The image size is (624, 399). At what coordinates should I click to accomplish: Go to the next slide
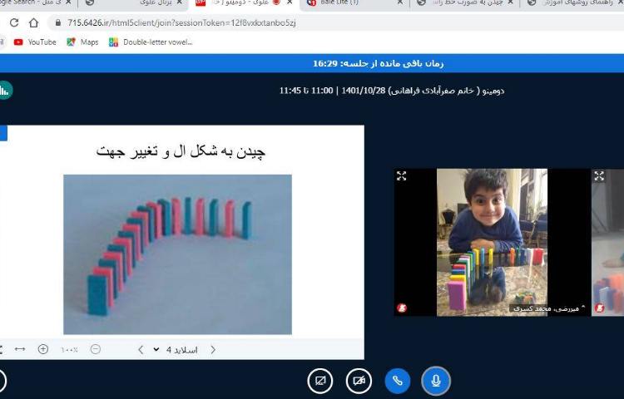[141, 350]
